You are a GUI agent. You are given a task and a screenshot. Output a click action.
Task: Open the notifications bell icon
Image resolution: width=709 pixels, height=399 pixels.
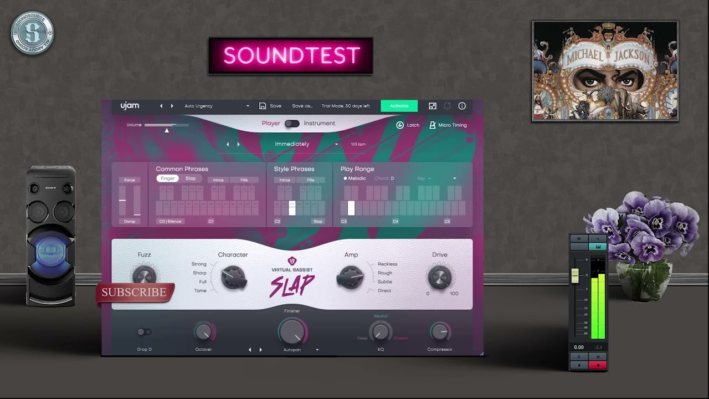(447, 106)
